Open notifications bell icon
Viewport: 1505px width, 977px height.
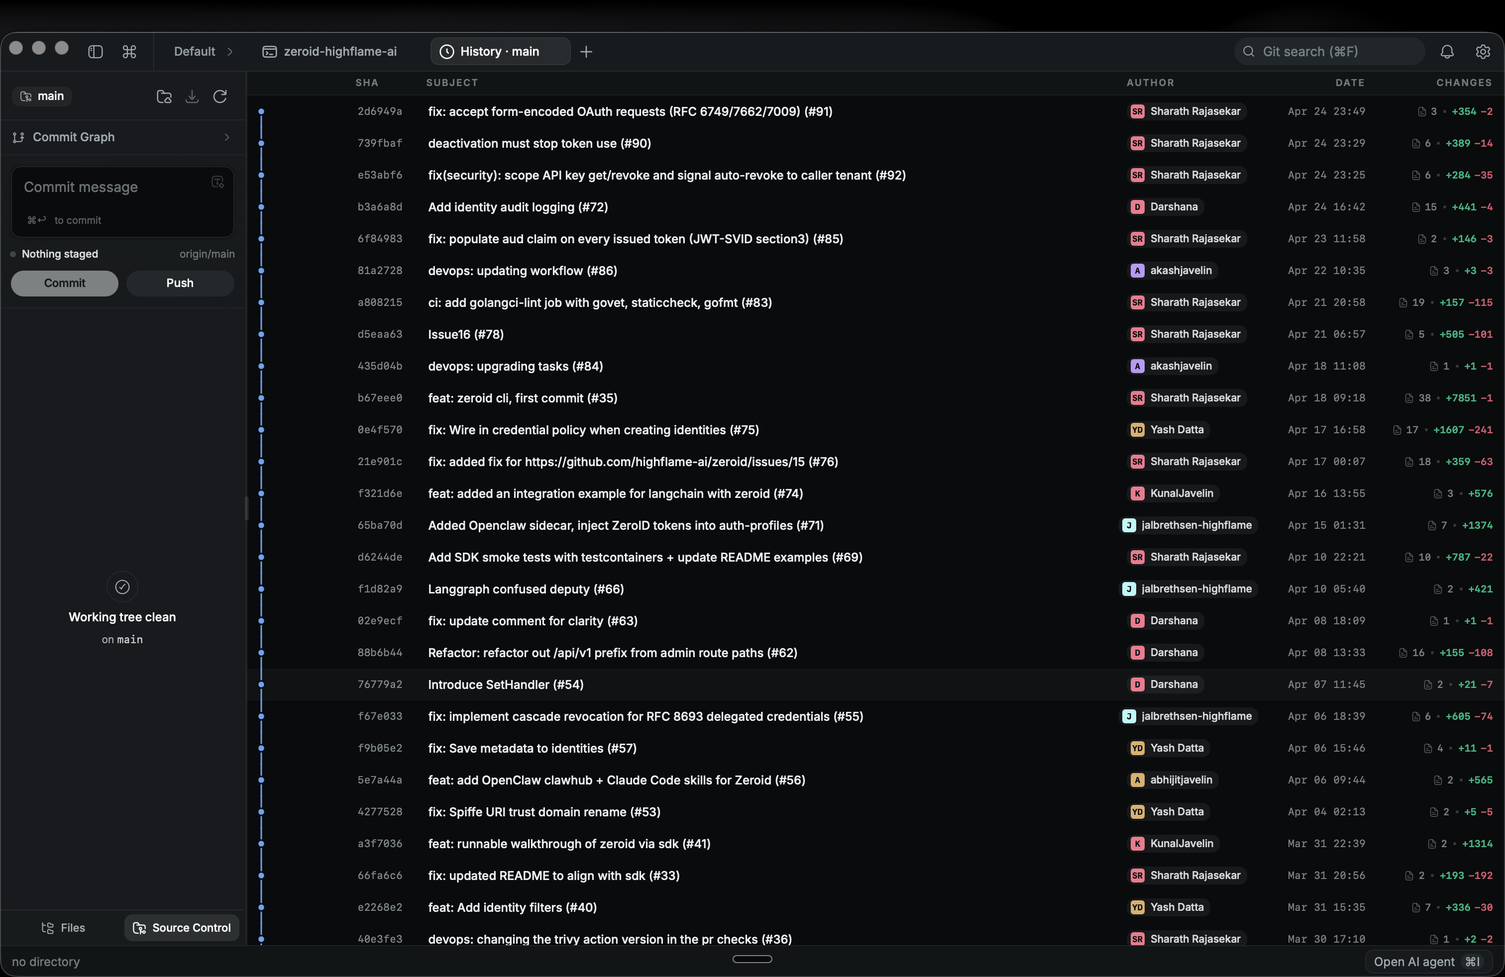(1447, 52)
